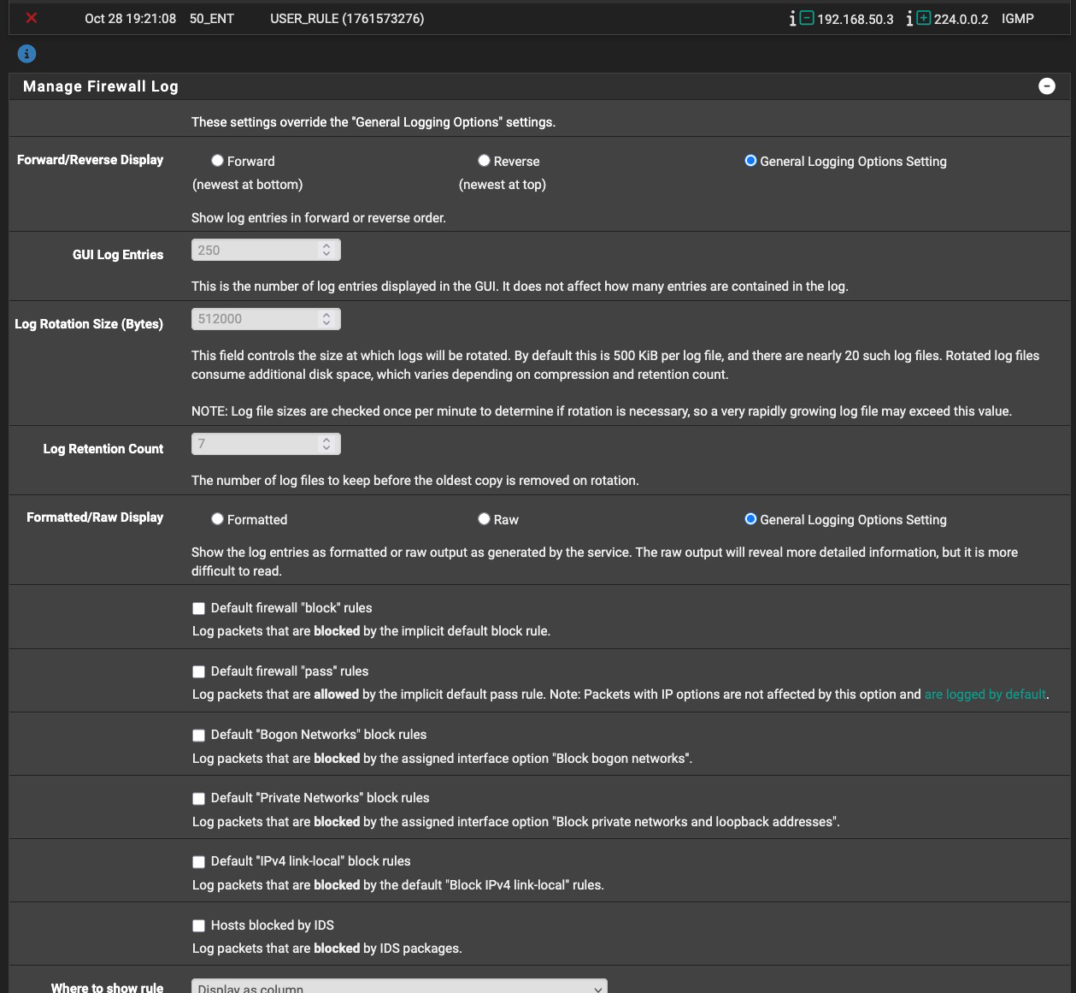Click the plus pass icon beside 224.0.0.2
The image size is (1076, 993).
[x=924, y=18]
